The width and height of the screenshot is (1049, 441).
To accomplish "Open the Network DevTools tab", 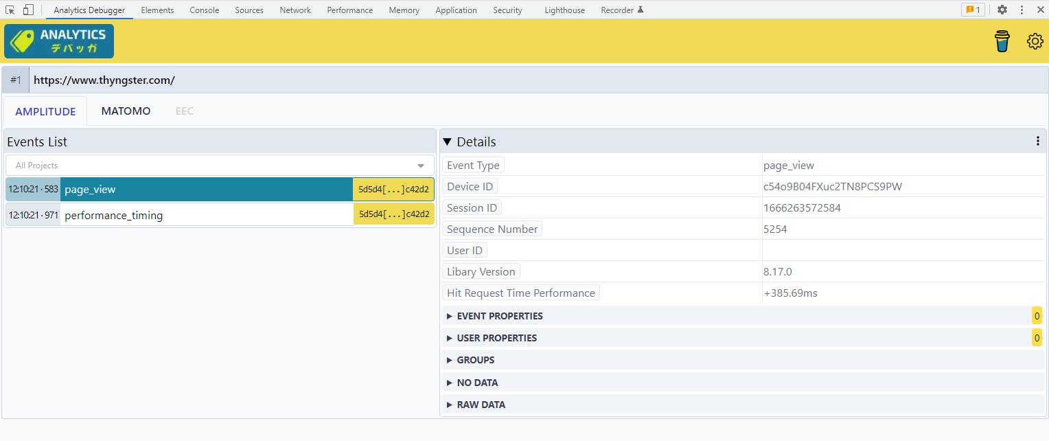I will point(295,10).
